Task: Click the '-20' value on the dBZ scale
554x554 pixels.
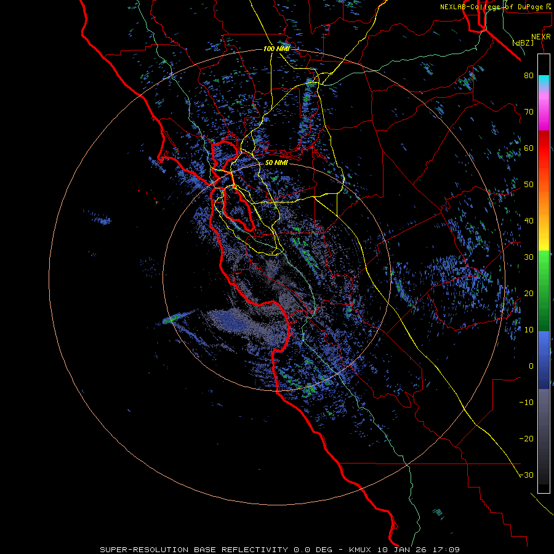Action: tap(526, 439)
